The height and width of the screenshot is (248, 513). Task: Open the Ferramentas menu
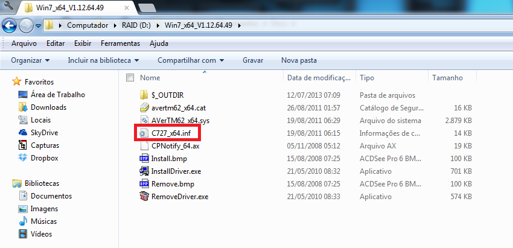(120, 43)
